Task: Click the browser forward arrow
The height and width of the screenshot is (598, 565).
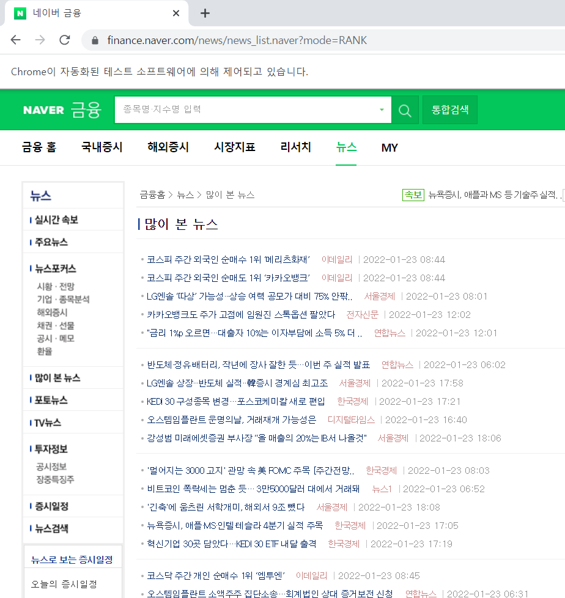Action: pos(40,40)
